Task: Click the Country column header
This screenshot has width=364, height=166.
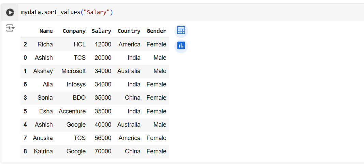Action: pyautogui.click(x=129, y=31)
